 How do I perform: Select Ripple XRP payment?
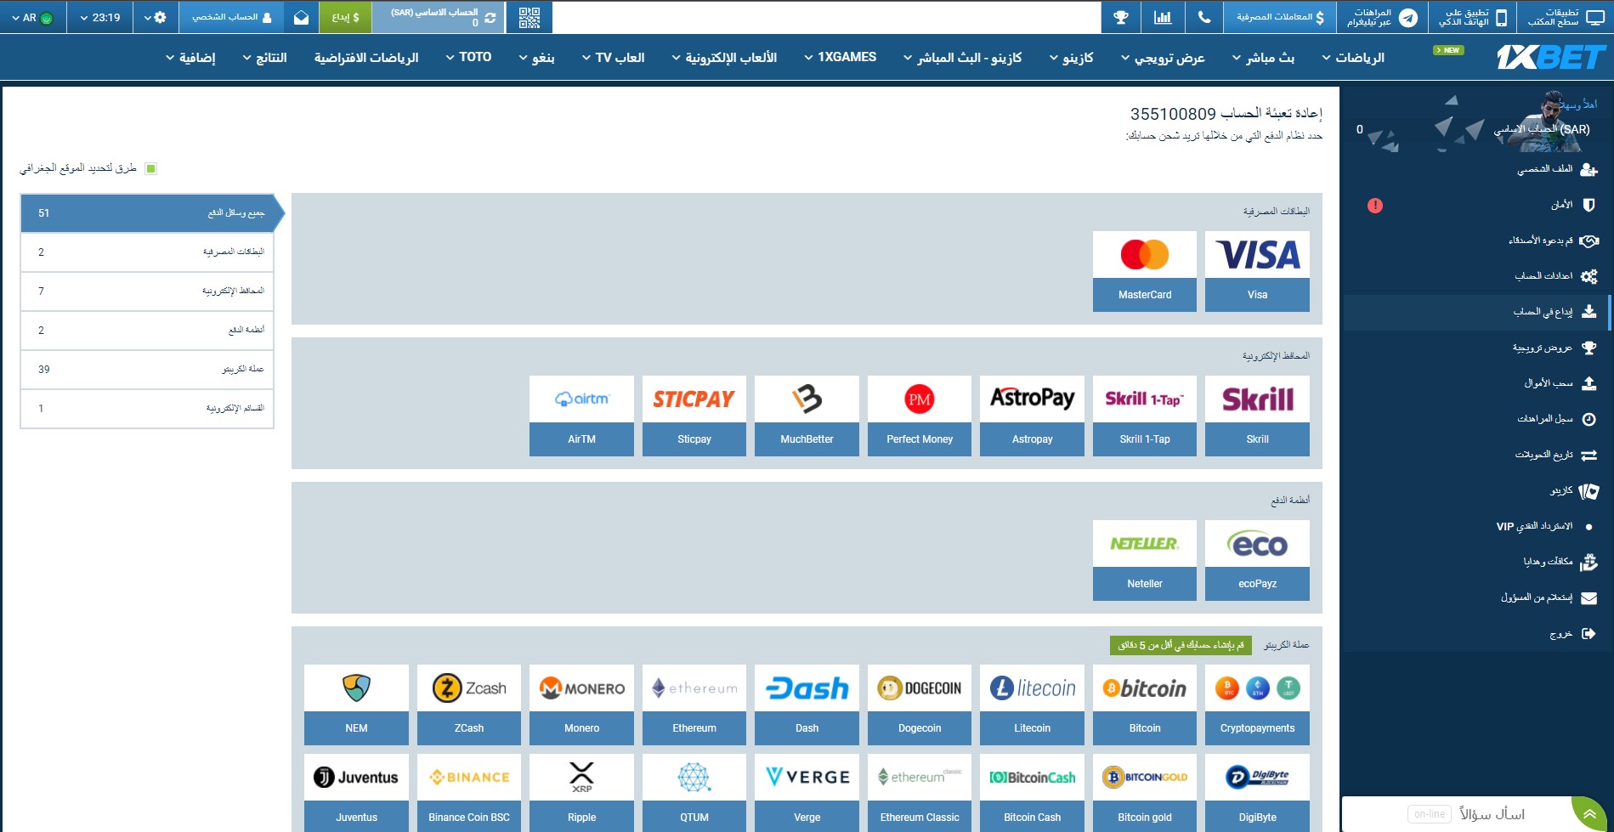pyautogui.click(x=581, y=793)
